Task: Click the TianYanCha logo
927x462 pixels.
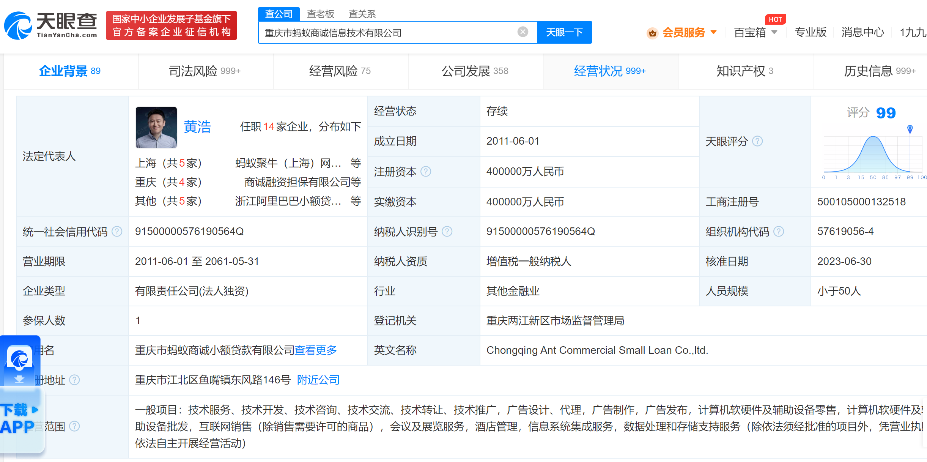Action: tap(50, 25)
